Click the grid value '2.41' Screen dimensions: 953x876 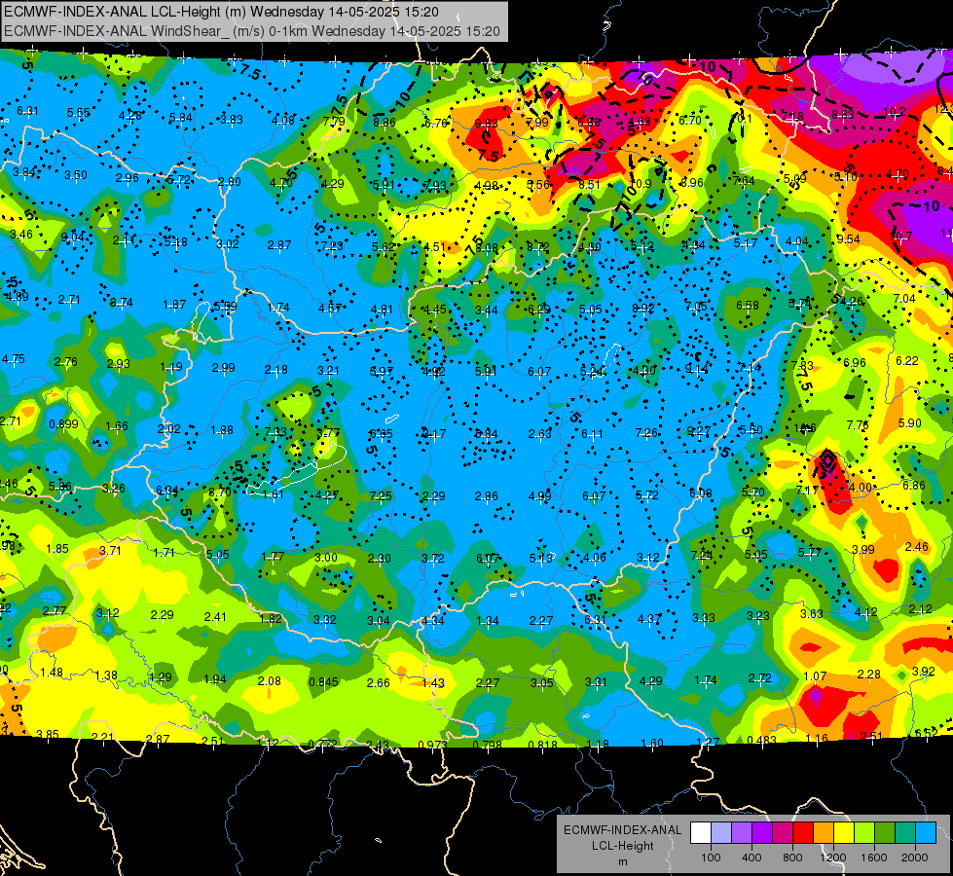215,617
